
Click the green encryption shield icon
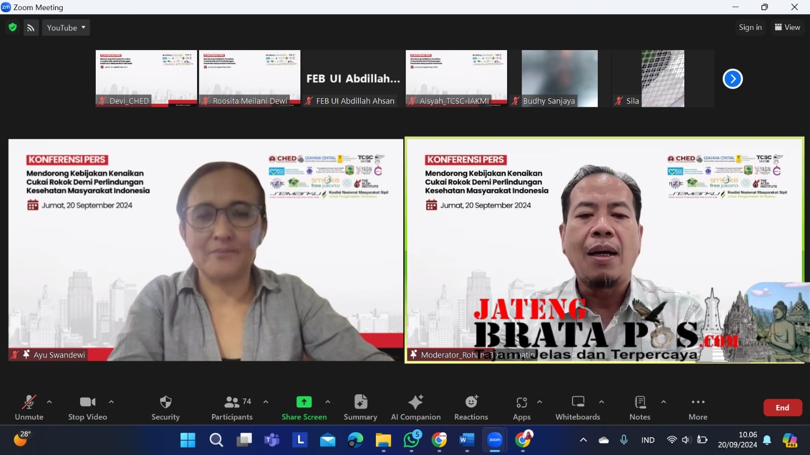[x=13, y=27]
